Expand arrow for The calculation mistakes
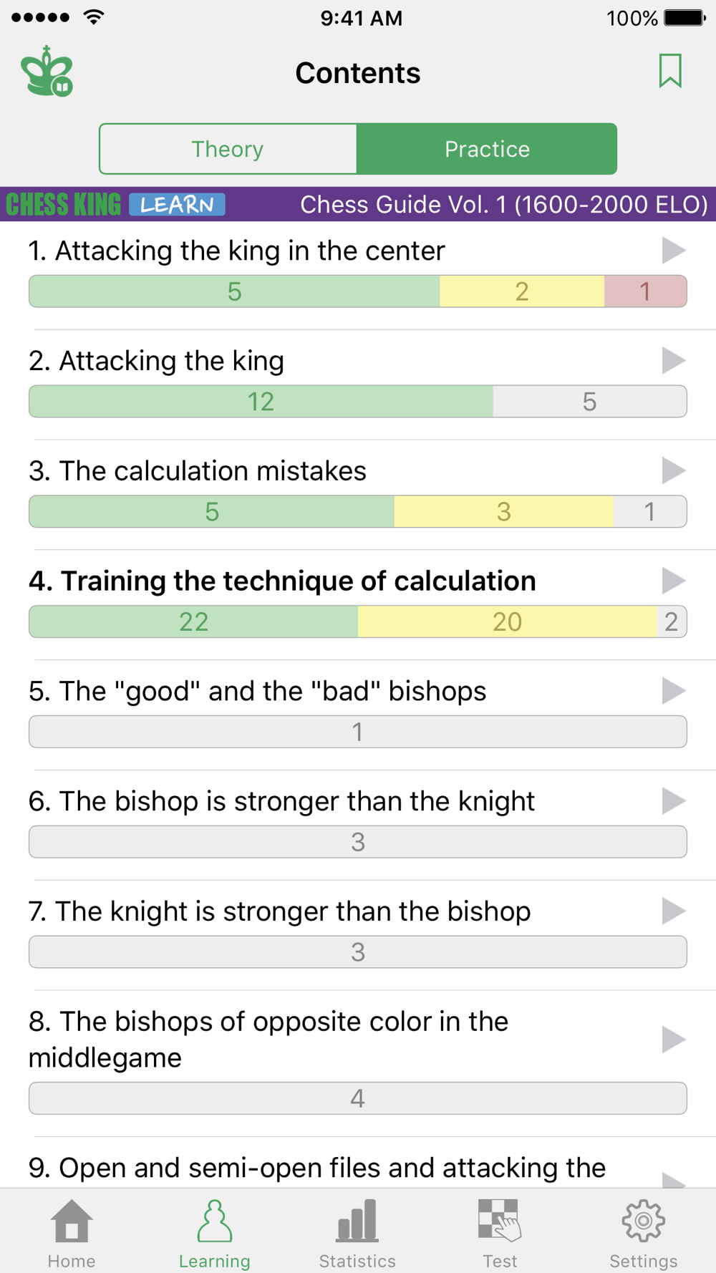Viewport: 716px width, 1273px height. click(x=673, y=470)
